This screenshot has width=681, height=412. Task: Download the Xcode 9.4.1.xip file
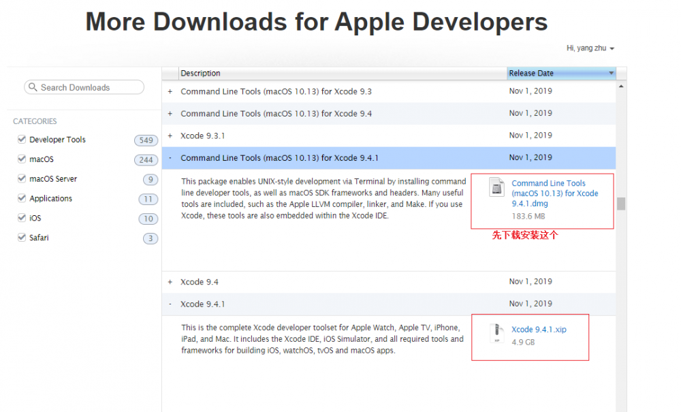pos(537,330)
